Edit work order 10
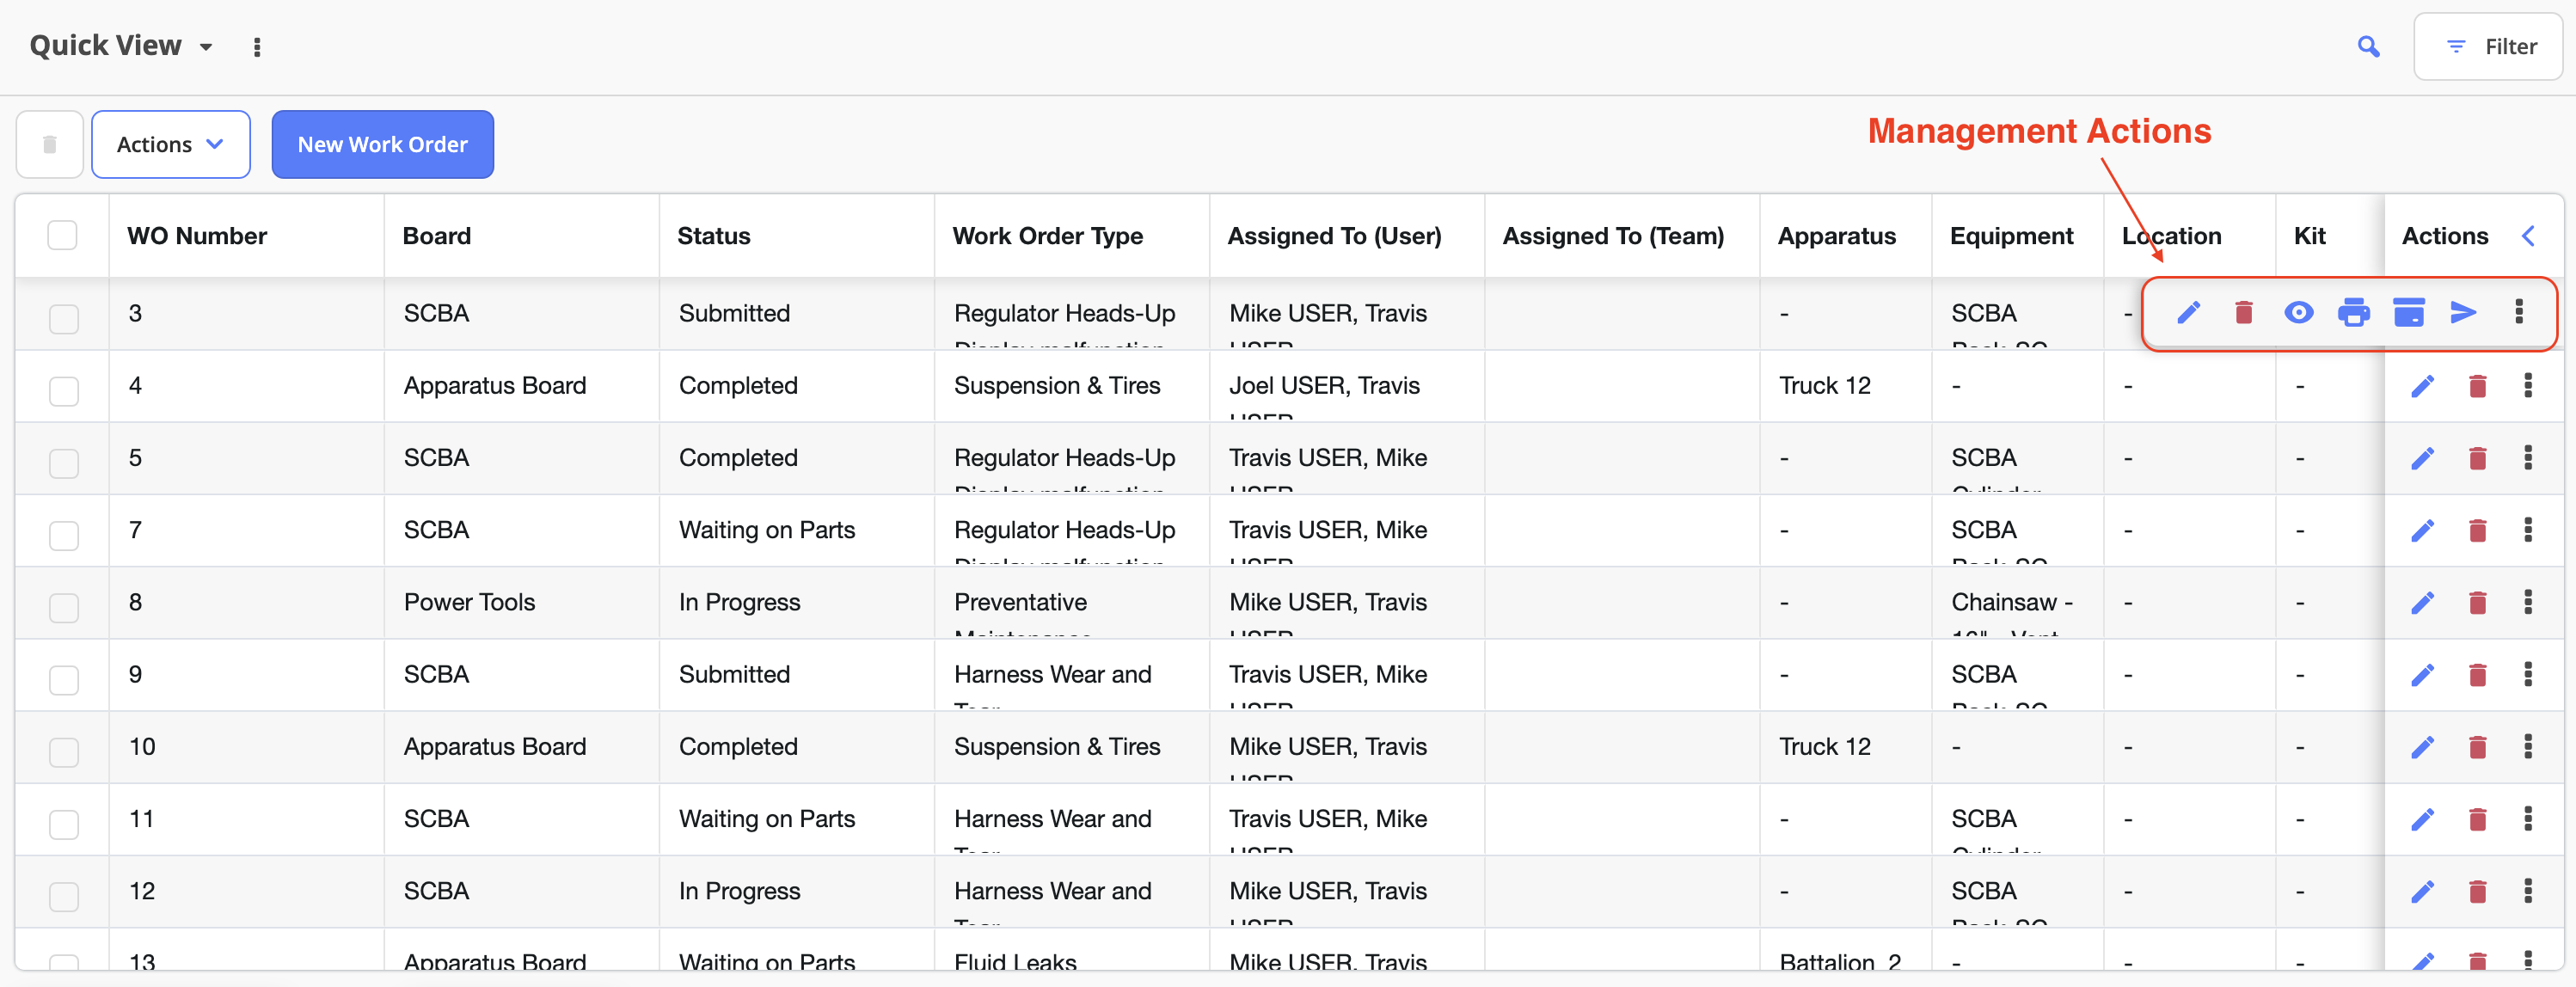Screen dimensions: 2576x987 2423,747
